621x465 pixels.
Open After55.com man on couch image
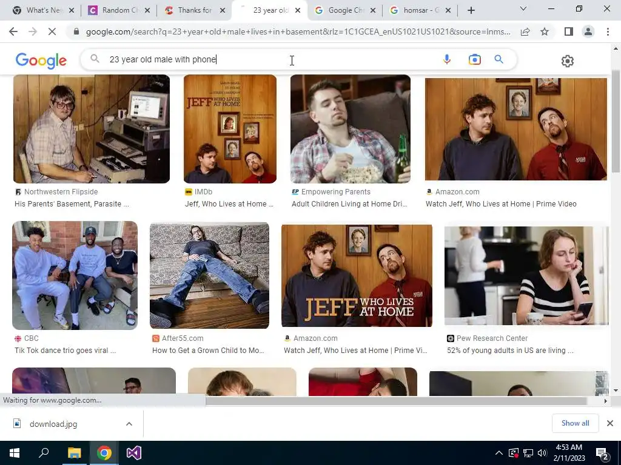(x=209, y=275)
